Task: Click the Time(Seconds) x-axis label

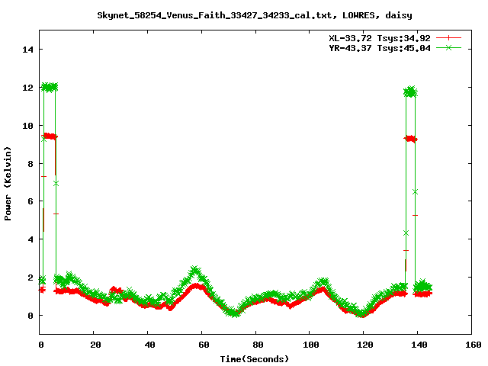Action: (255, 359)
